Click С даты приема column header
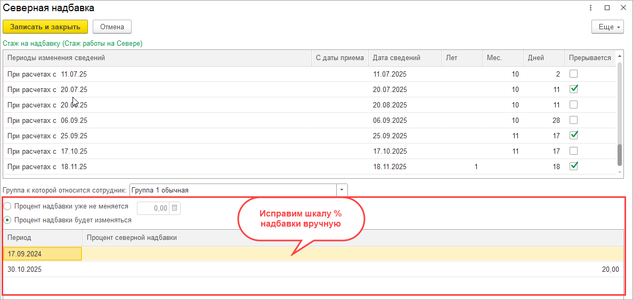633x300 pixels. click(x=340, y=58)
